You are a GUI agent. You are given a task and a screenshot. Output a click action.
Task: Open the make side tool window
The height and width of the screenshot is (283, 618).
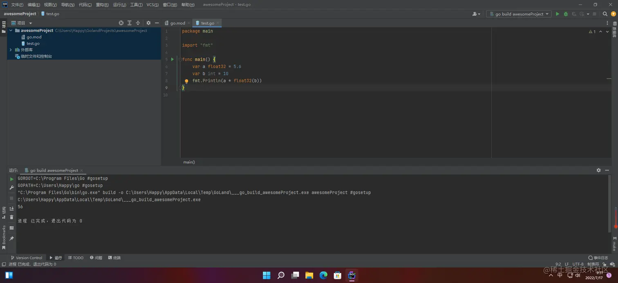614,243
